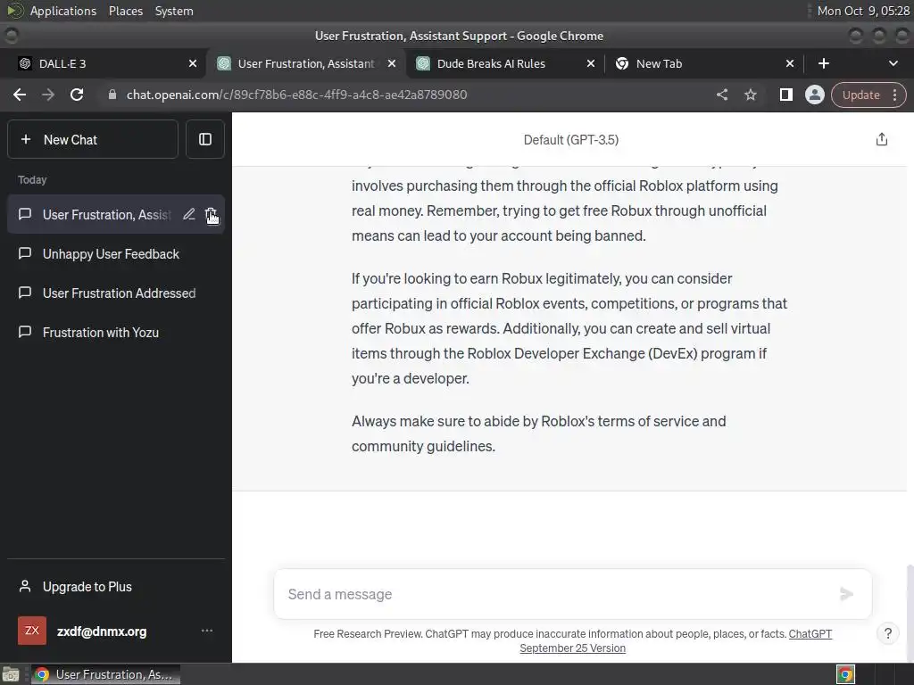Click the zxdf@dnmx.org account name
The height and width of the screenshot is (685, 914).
pyautogui.click(x=102, y=631)
